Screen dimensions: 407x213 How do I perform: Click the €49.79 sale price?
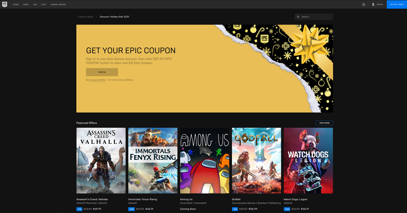(x=97, y=209)
